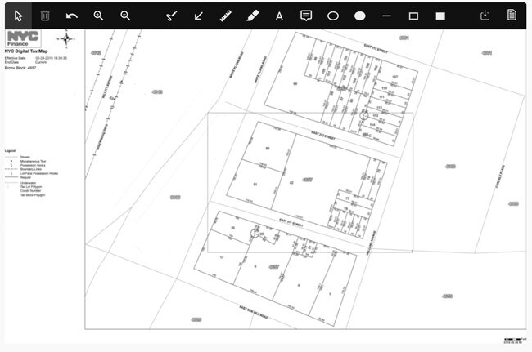Zoom in on the tax map
Screen dimensions: 532x352
tap(99, 16)
